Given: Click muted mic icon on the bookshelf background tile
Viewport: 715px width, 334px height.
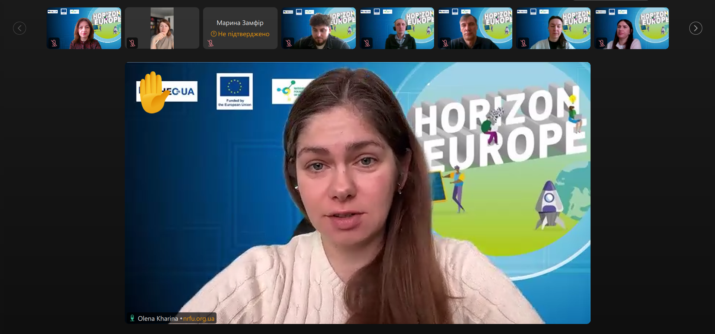Looking at the screenshot, I should tap(132, 43).
